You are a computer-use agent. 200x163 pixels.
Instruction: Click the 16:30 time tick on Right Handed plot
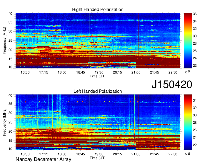(25, 72)
